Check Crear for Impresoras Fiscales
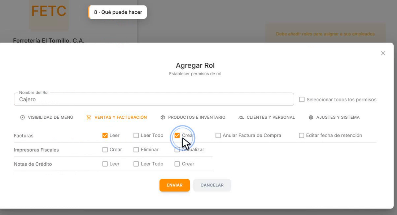Viewport: 397px width, 215px height. [105, 149]
